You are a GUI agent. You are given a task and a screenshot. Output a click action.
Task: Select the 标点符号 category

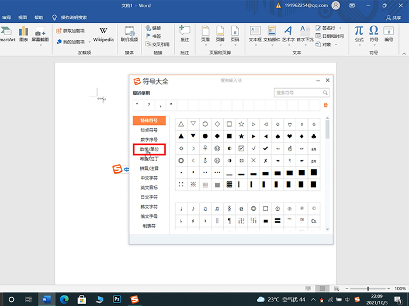tap(149, 130)
